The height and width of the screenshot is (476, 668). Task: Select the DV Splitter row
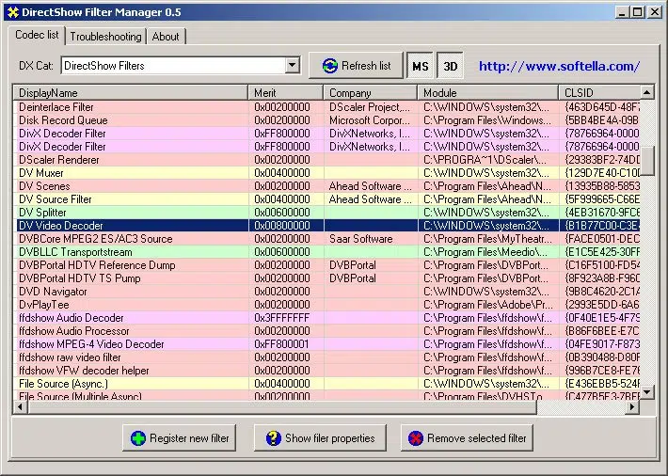(327, 213)
